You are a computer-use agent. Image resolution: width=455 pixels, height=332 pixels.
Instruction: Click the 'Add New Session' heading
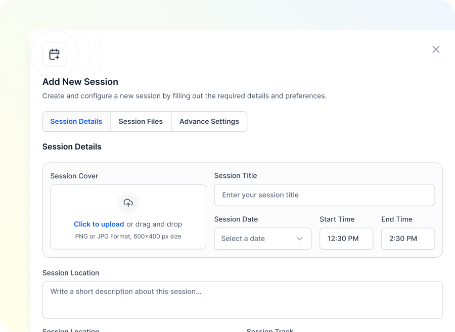tap(80, 82)
